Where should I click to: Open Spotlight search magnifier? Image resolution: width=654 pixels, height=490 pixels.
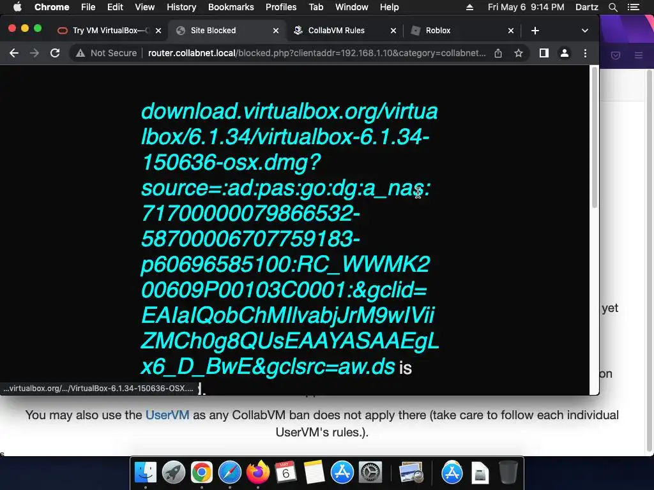click(613, 7)
